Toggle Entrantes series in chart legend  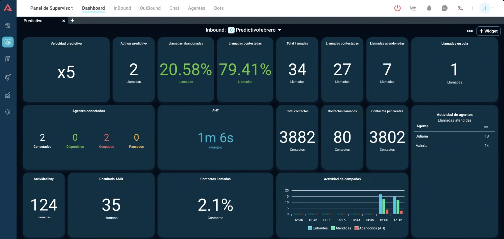(x=318, y=228)
